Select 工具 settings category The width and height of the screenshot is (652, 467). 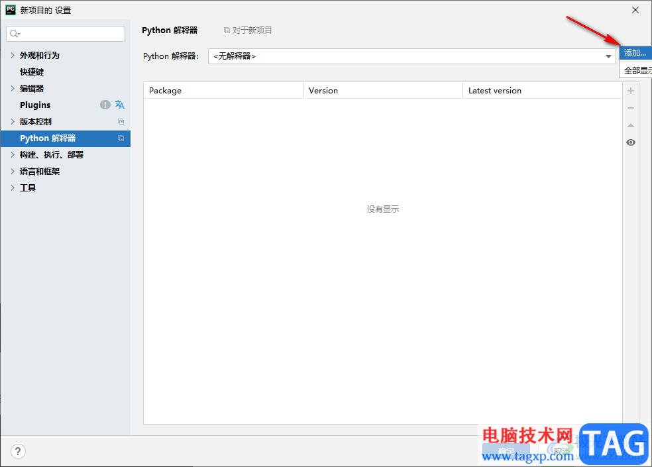point(28,188)
